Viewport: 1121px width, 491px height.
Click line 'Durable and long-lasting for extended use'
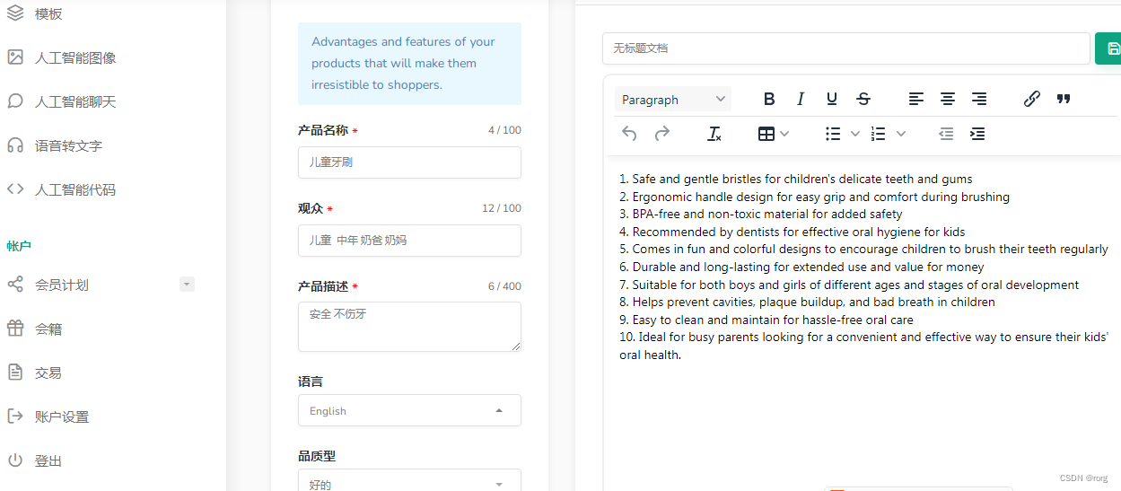click(x=801, y=267)
